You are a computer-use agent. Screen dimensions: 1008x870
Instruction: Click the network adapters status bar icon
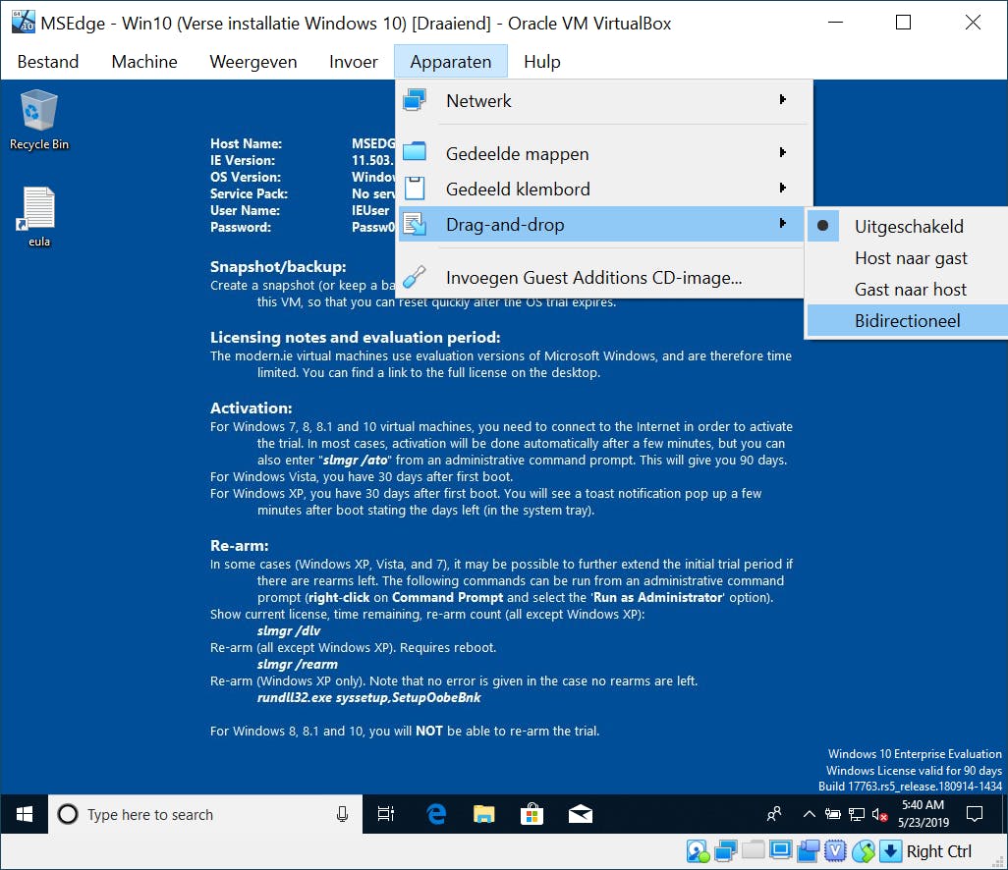pyautogui.click(x=725, y=851)
